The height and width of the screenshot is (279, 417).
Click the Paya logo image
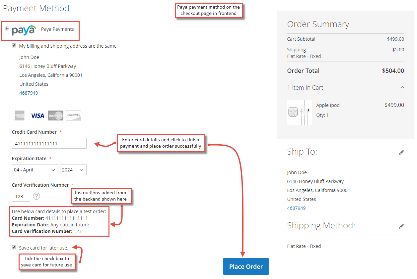24,30
